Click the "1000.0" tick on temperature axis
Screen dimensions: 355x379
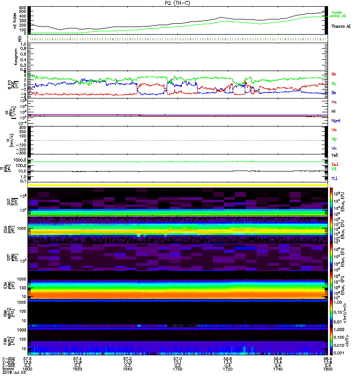(x=20, y=160)
